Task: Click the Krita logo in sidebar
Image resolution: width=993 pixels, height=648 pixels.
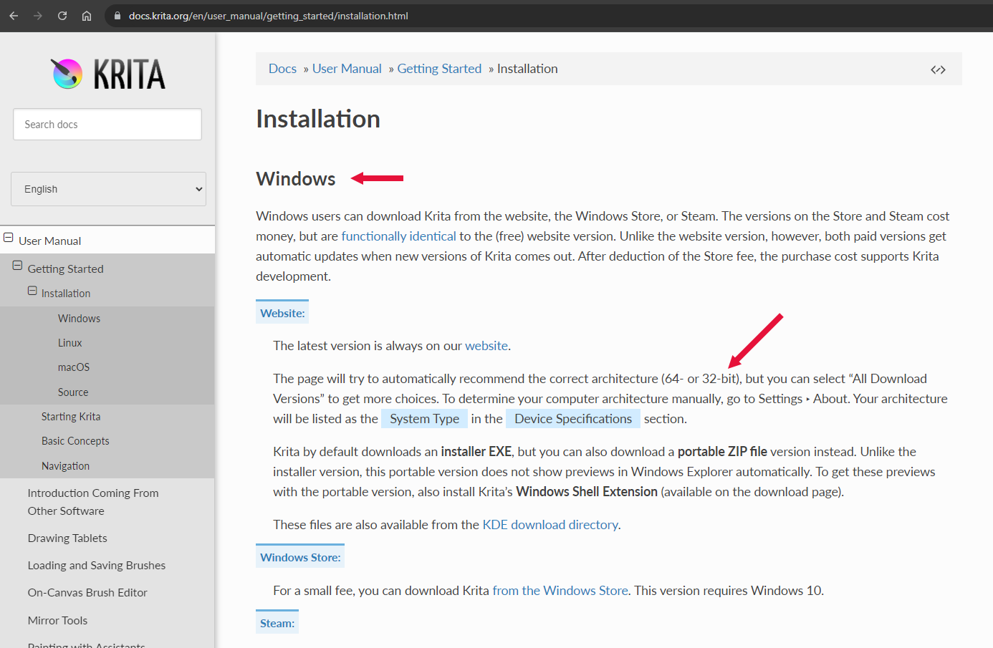Action: [x=107, y=74]
